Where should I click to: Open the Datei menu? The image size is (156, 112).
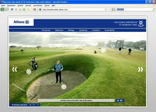(3, 6)
